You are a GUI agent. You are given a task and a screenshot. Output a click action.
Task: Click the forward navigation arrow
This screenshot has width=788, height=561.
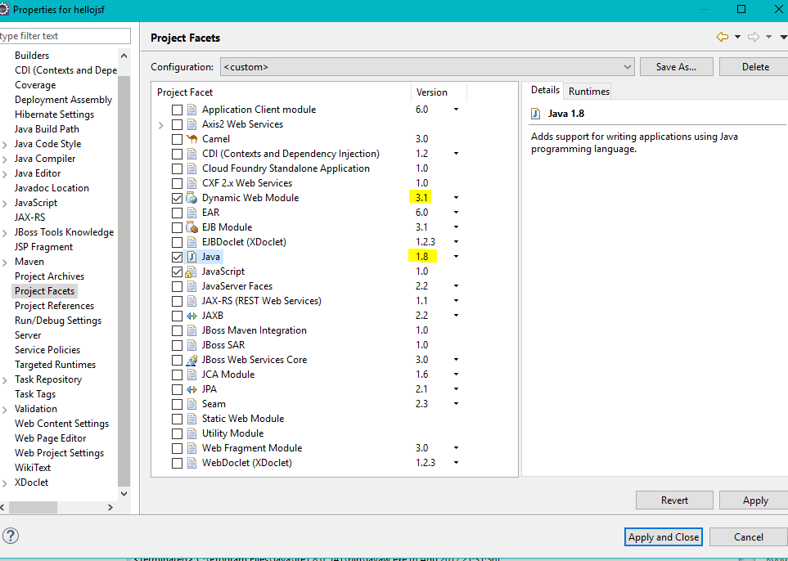[754, 37]
